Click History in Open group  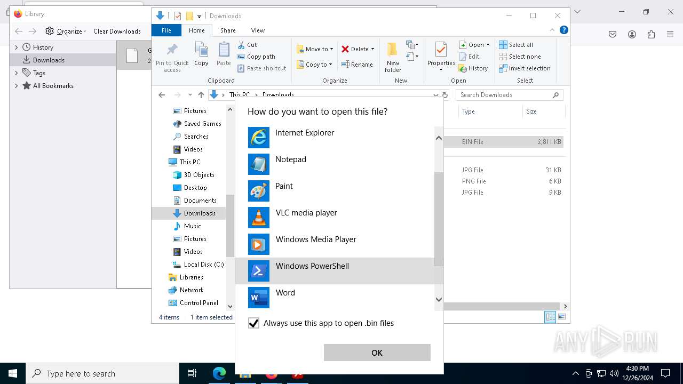[x=473, y=68]
